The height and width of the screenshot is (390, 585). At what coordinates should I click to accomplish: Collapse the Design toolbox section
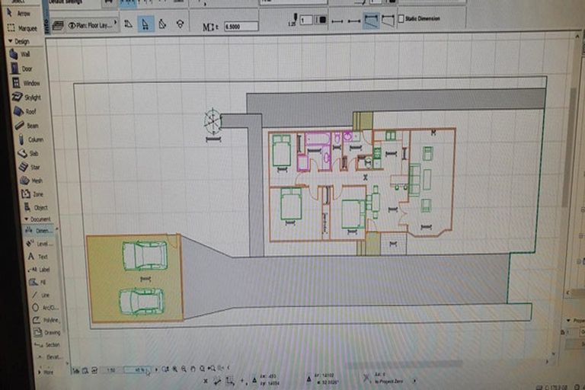click(x=9, y=41)
